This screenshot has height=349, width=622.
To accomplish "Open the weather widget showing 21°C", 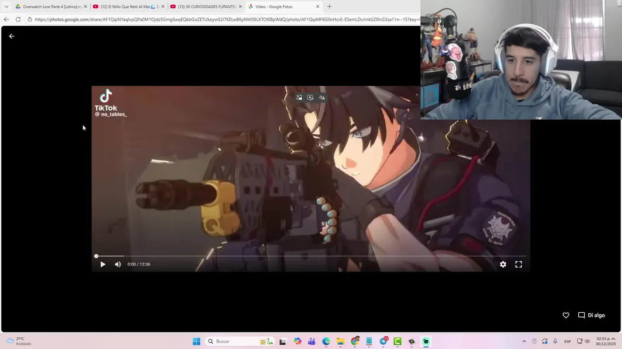I will click(x=18, y=341).
